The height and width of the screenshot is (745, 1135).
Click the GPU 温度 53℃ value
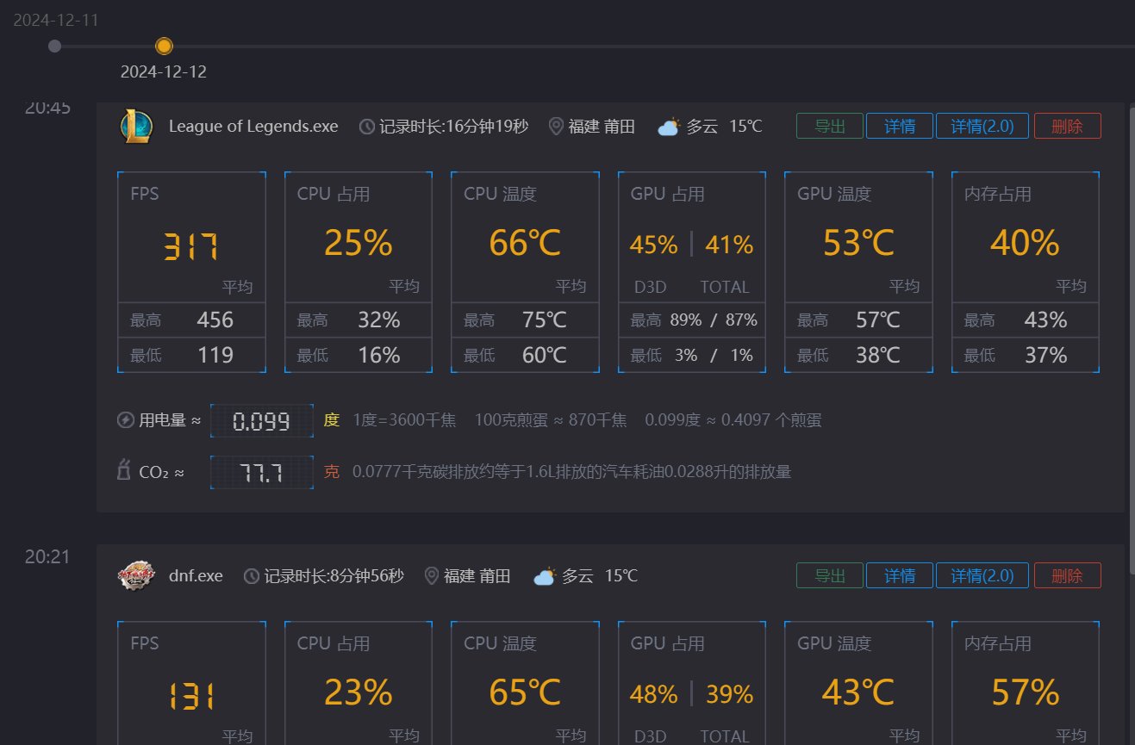(858, 244)
